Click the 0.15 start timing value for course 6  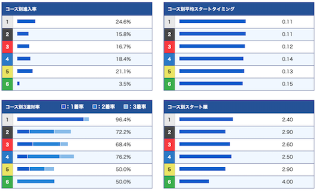click(287, 84)
